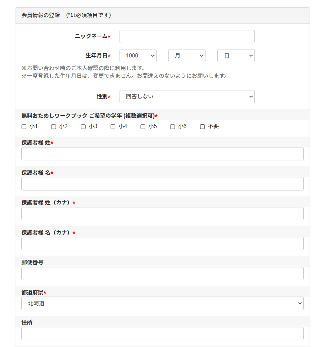Enable the 不要 checkbox
The image size is (325, 347).
(202, 126)
